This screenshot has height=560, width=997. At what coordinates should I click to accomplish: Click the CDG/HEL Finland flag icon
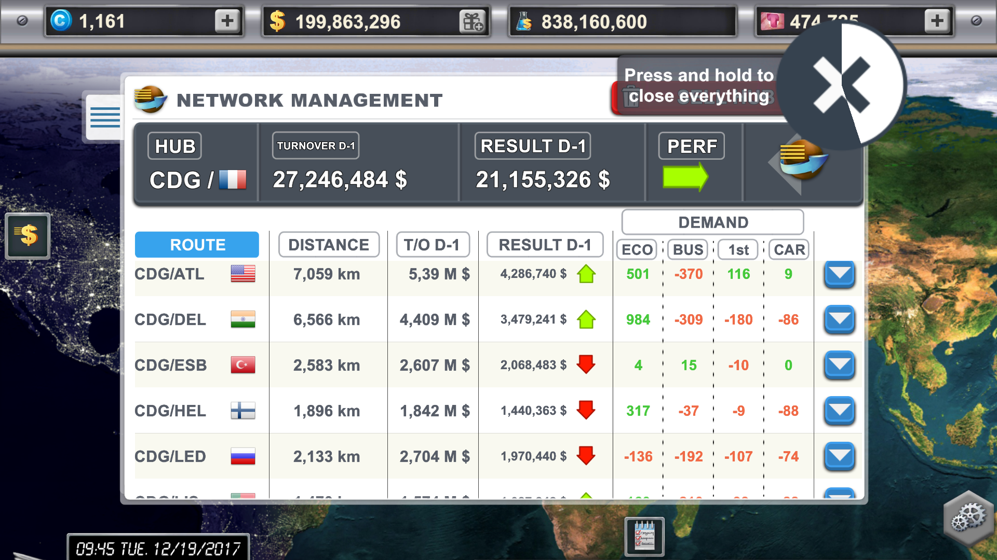coord(243,410)
